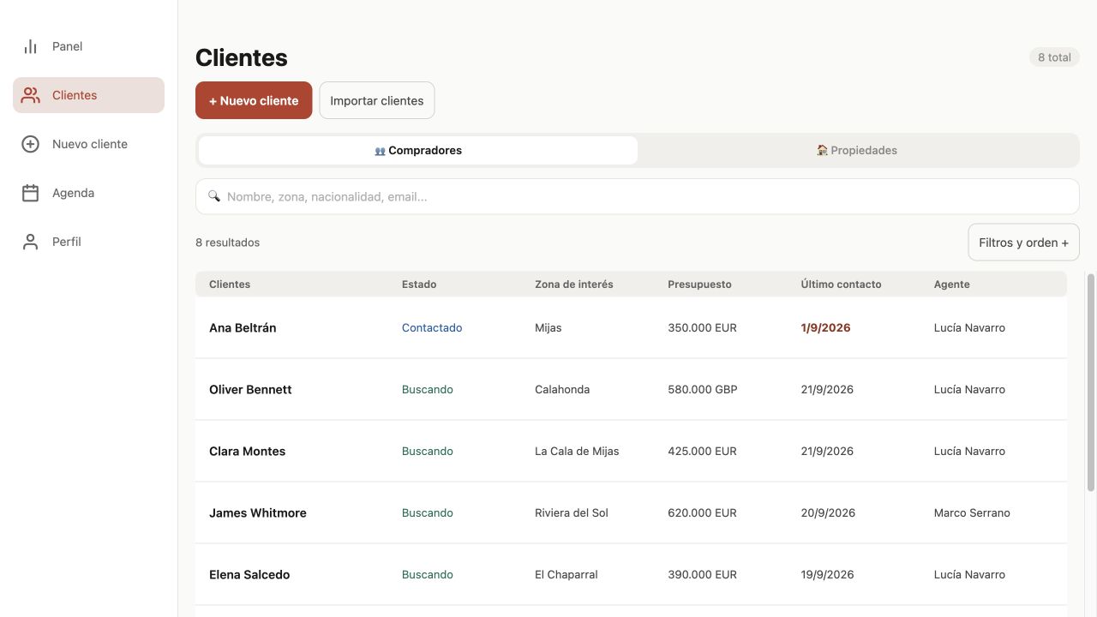1097x617 pixels.
Task: Click the table vertical scrollbar
Action: 1091,383
